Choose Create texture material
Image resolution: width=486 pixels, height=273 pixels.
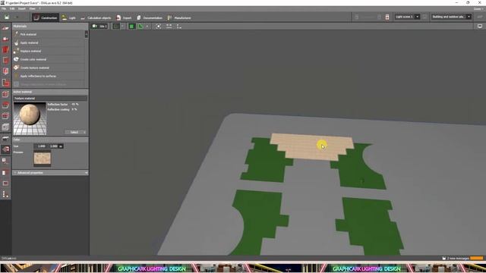point(49,67)
